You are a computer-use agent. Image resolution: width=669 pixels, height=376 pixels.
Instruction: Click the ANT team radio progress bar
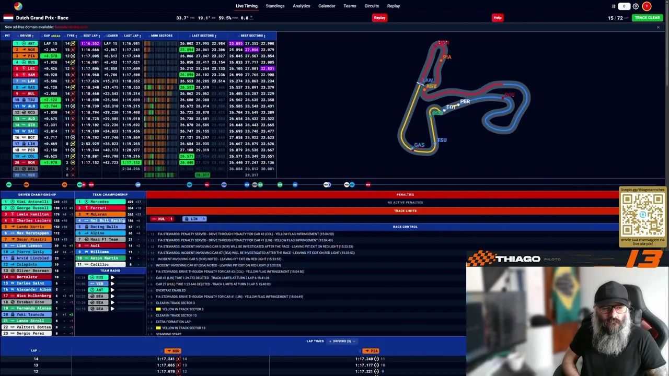point(130,290)
